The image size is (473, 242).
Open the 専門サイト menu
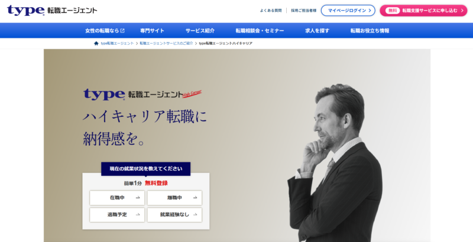click(152, 31)
